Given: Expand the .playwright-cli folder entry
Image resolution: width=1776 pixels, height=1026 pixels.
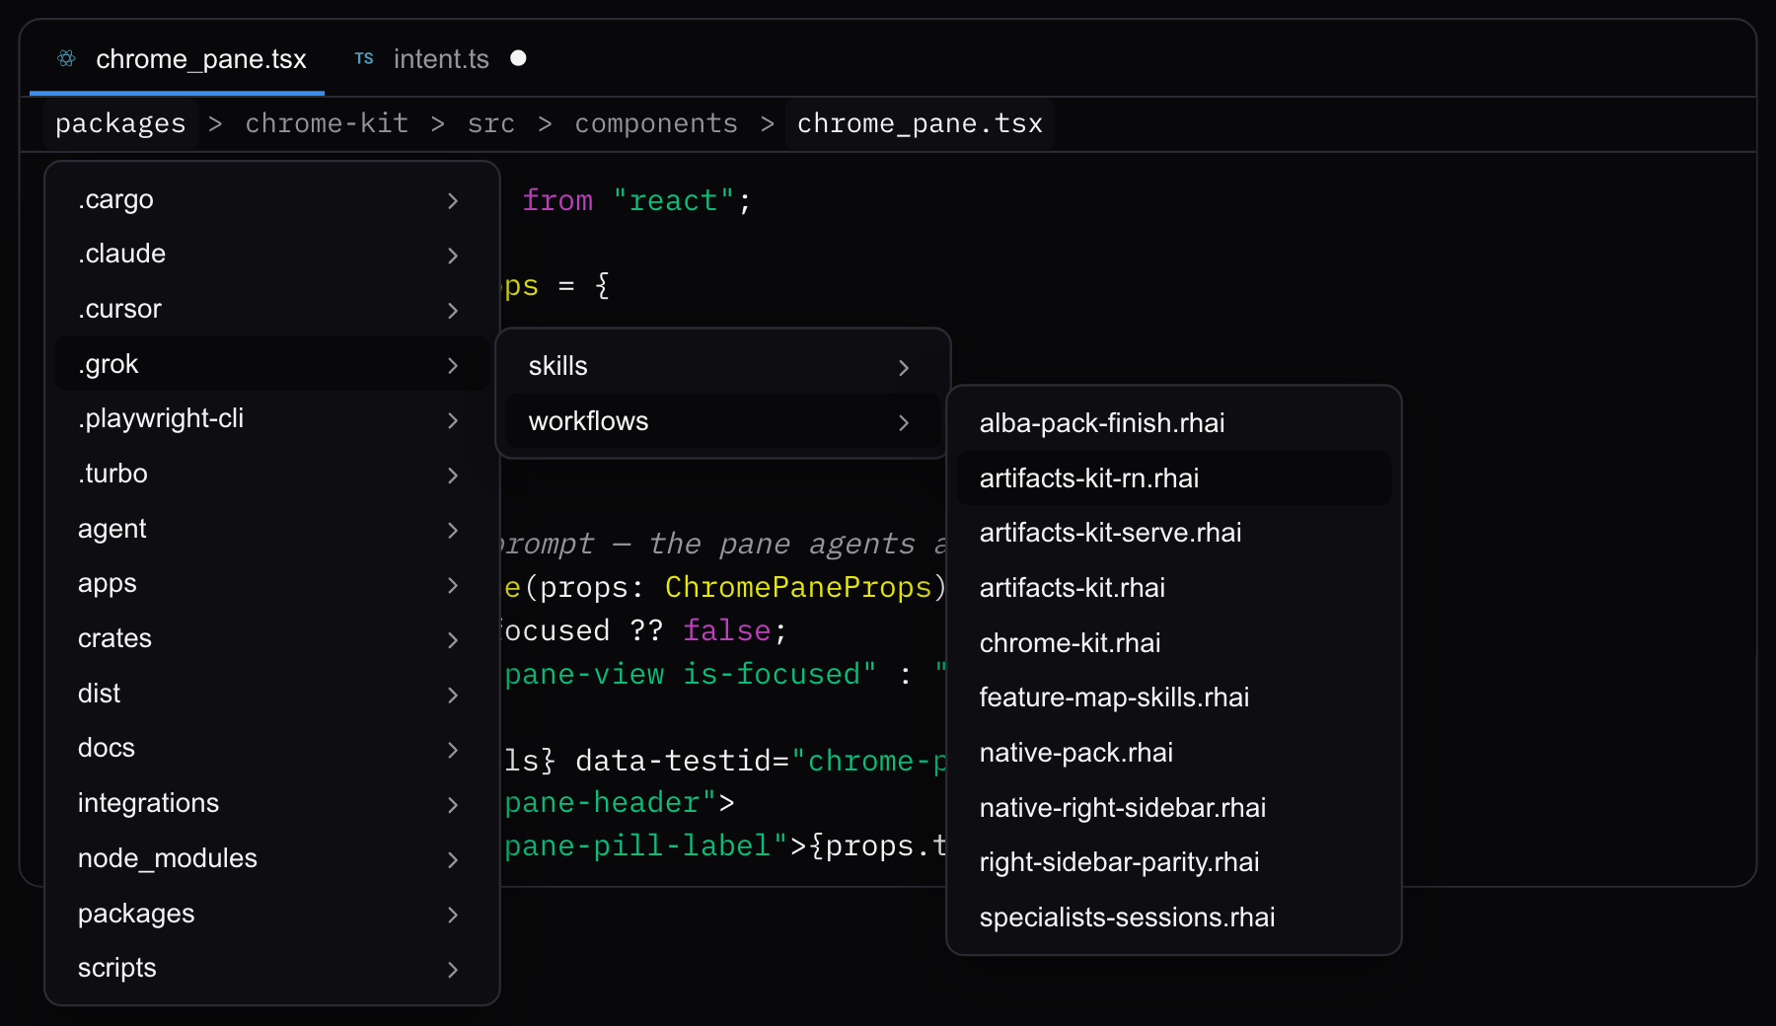Looking at the screenshot, I should (x=272, y=418).
